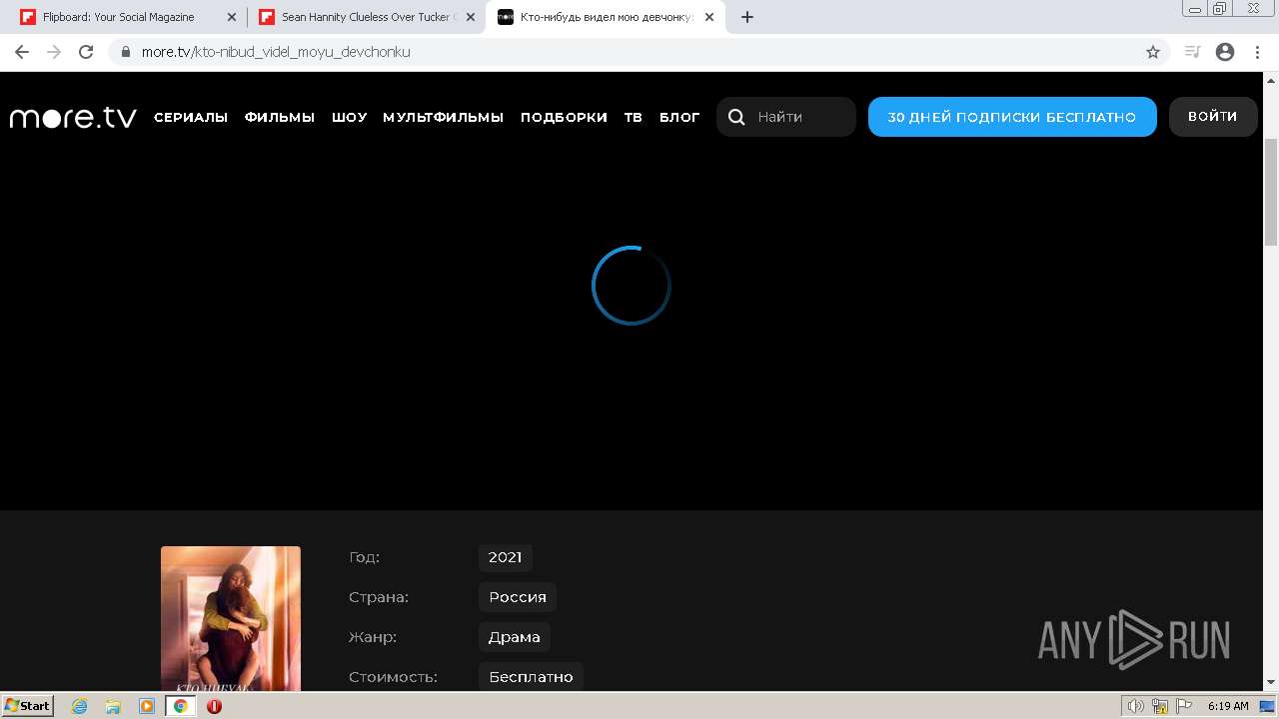The width and height of the screenshot is (1279, 719).
Task: Open Chrome three-dot menu
Action: pos(1257,52)
